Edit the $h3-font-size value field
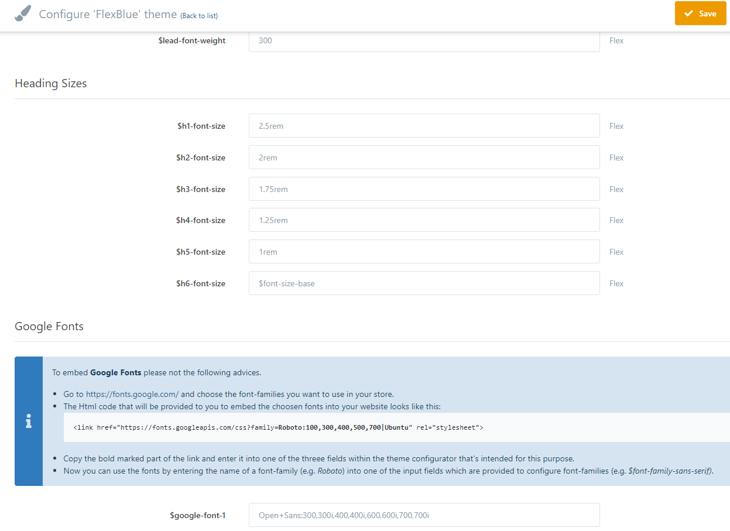This screenshot has height=531, width=730. (x=424, y=189)
